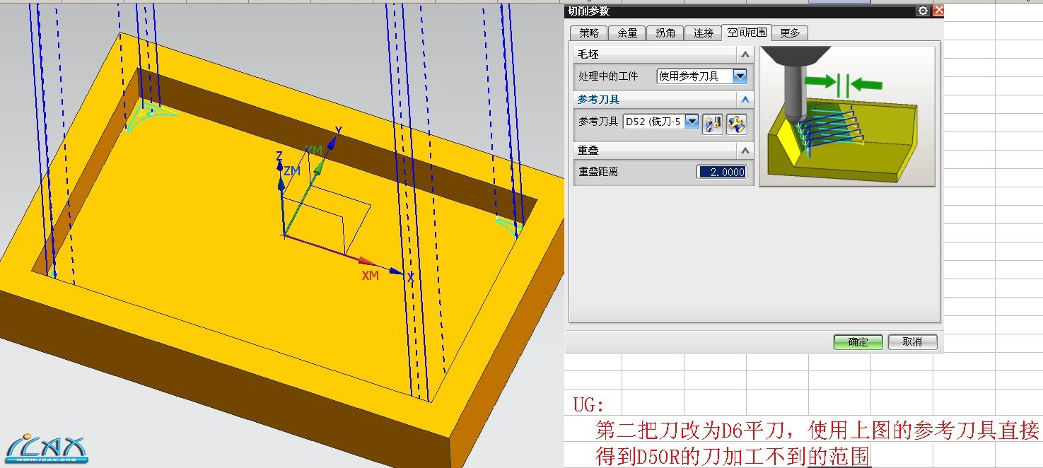The image size is (1043, 468).
Task: Switch to the 余量 tab
Action: [x=627, y=33]
